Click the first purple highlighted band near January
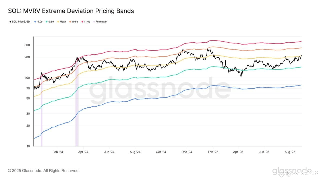 tap(41, 114)
